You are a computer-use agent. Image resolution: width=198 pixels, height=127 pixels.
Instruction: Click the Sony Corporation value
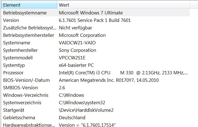pyautogui.click(x=77, y=50)
